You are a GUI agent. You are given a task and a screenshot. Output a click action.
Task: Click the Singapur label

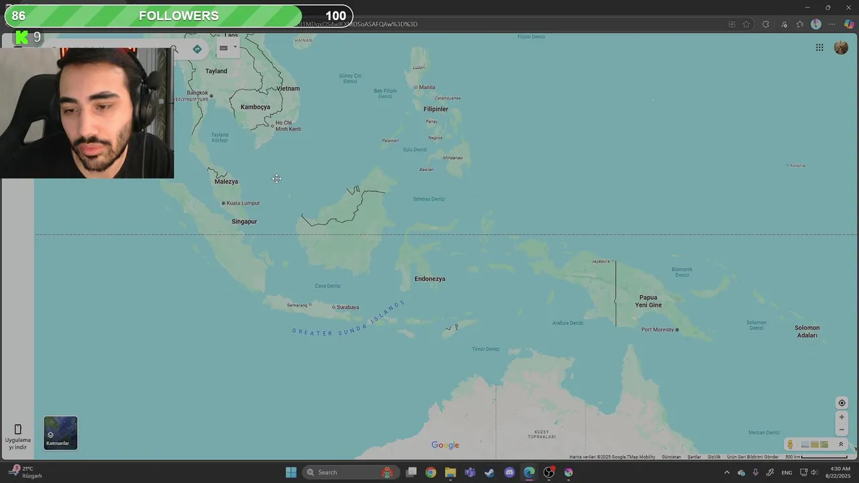point(244,221)
